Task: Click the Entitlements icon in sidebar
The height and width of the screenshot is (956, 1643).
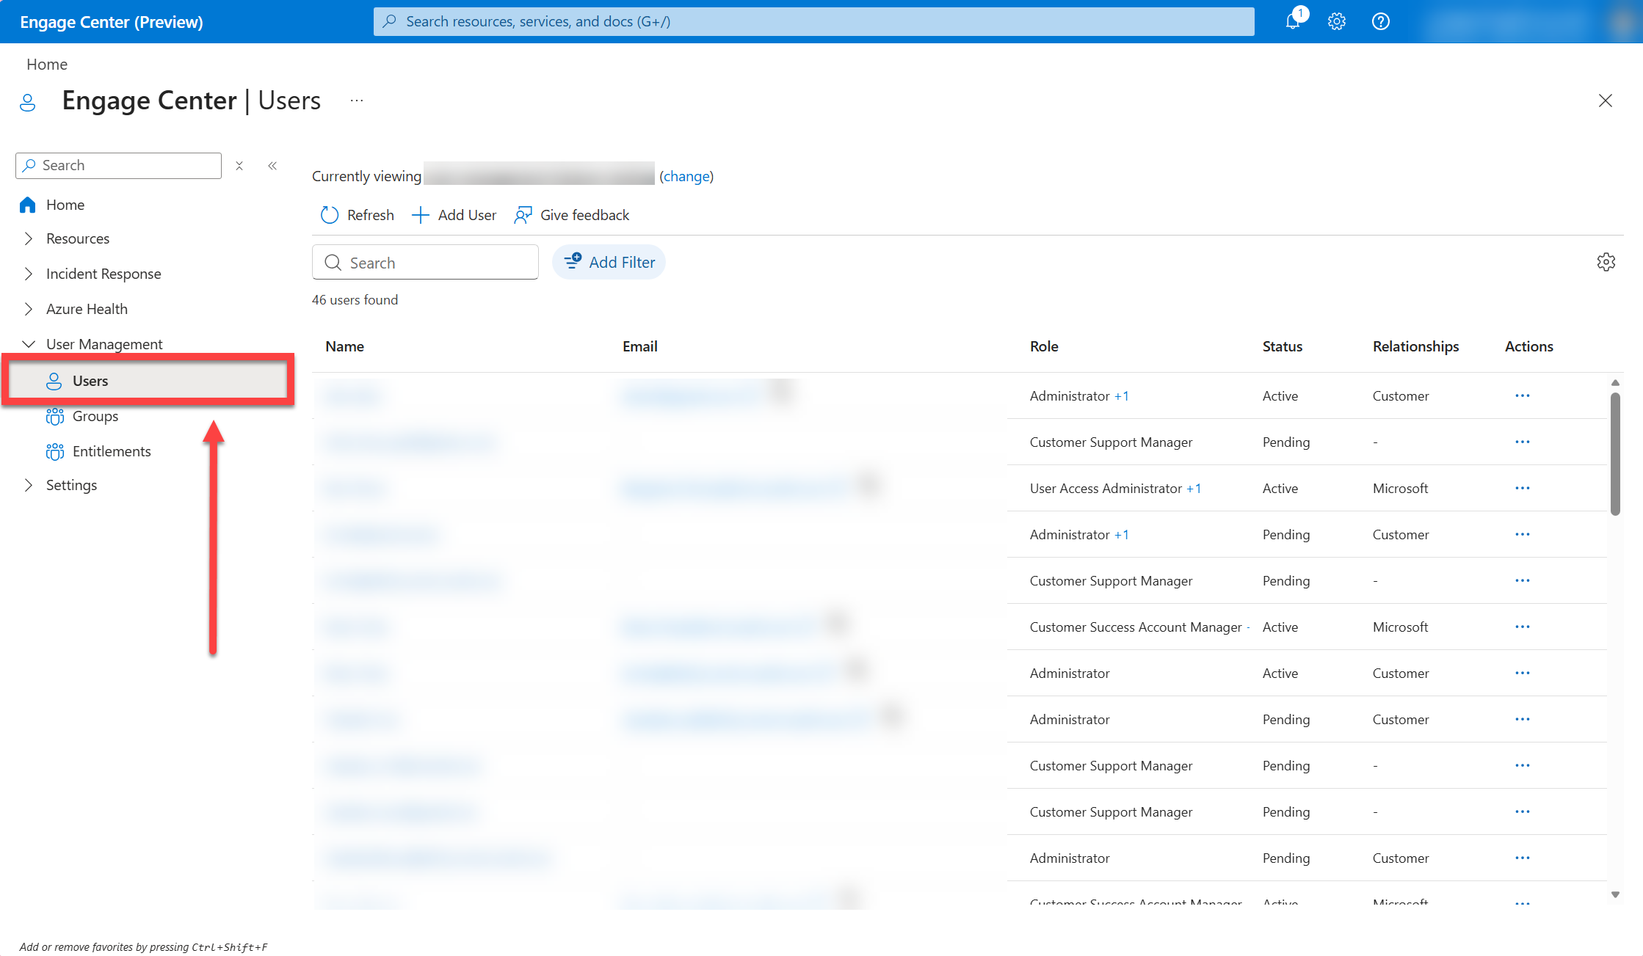Action: click(x=55, y=451)
